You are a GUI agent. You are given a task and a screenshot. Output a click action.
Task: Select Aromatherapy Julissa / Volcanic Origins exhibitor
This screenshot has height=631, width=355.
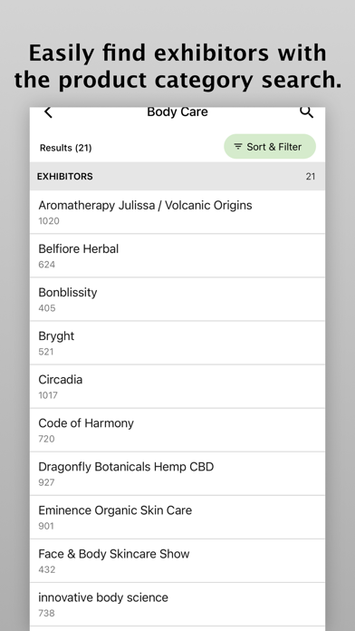(x=177, y=212)
